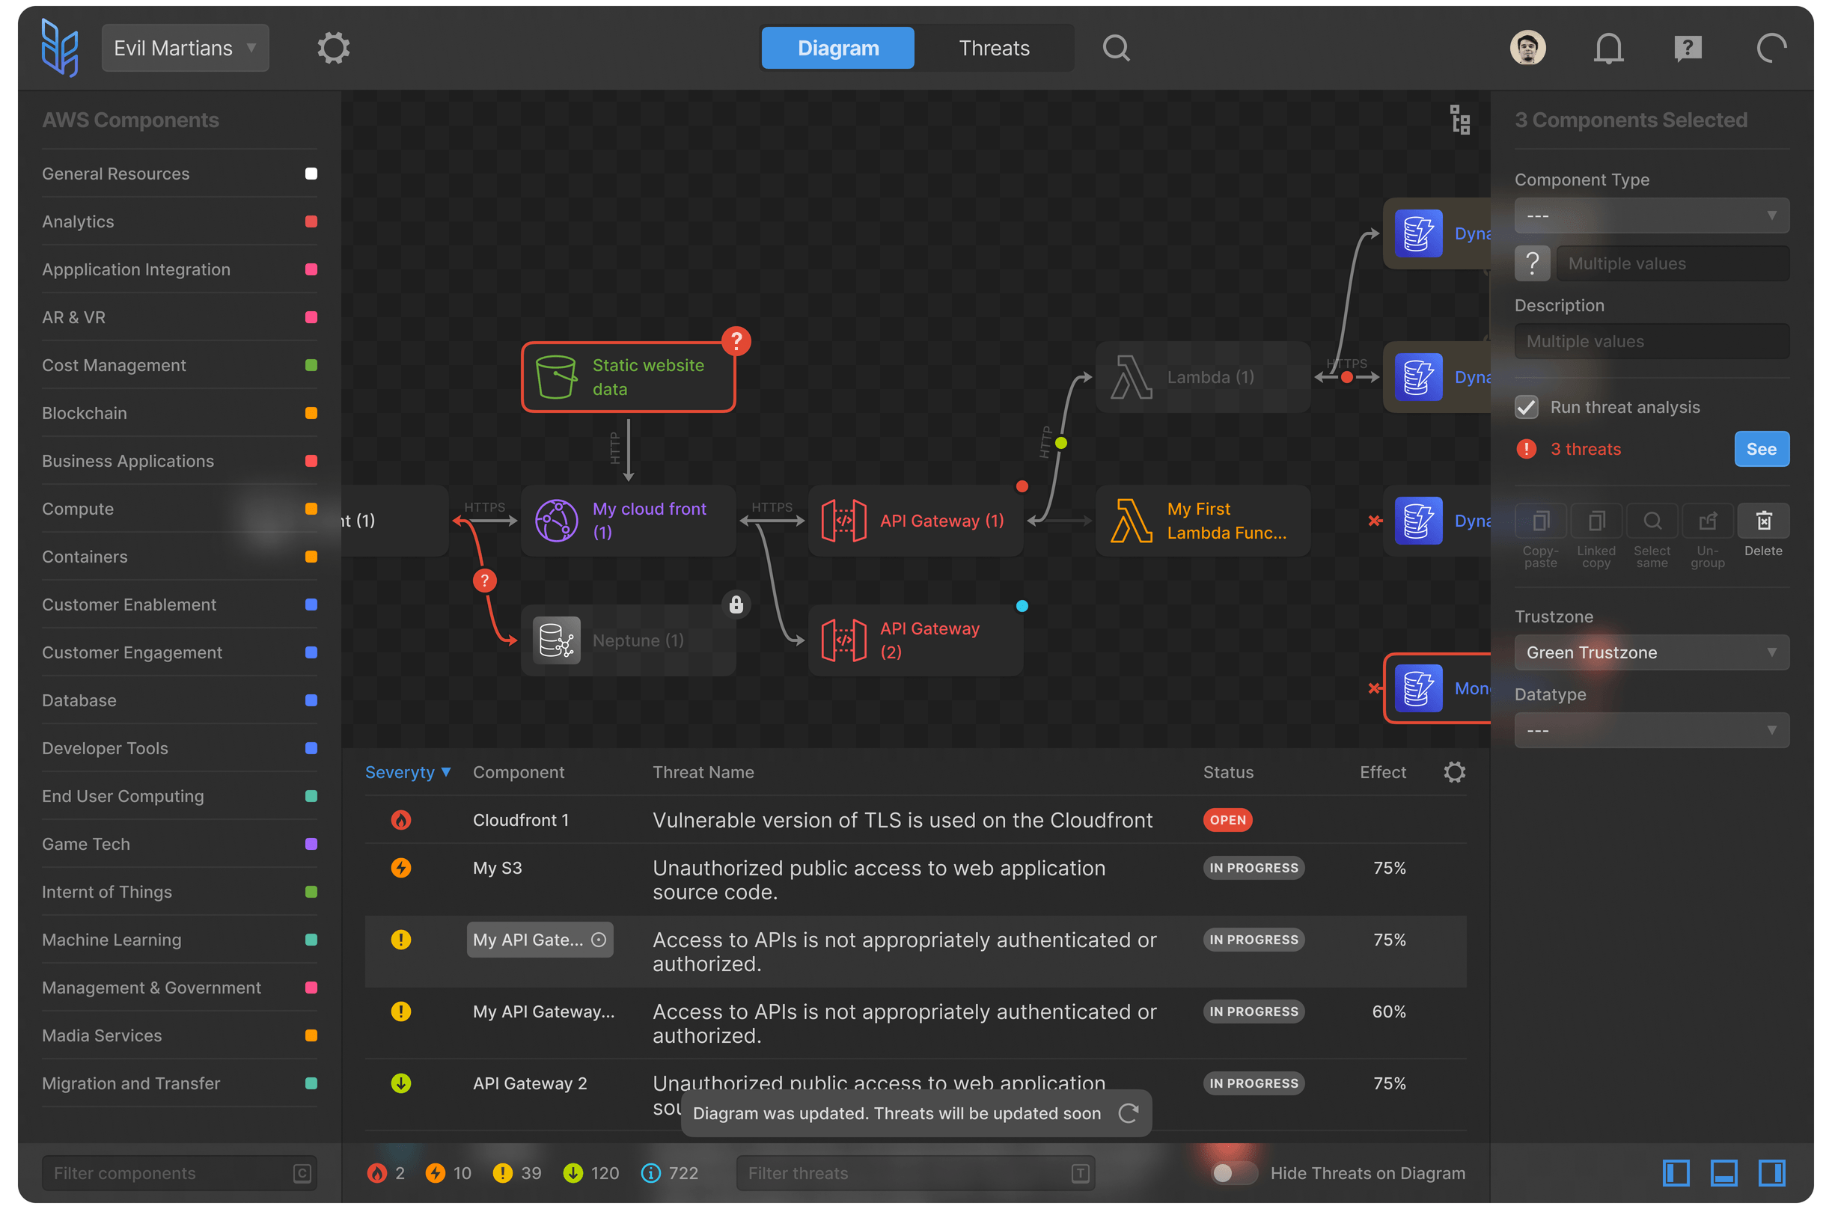Viewport: 1832px width, 1209px height.
Task: Open help question mark icon in top bar
Action: 1688,48
